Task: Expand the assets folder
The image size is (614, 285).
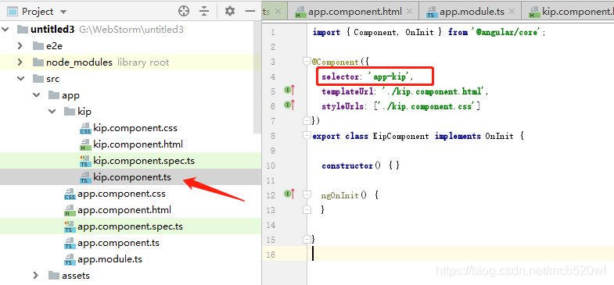Action: (x=36, y=276)
